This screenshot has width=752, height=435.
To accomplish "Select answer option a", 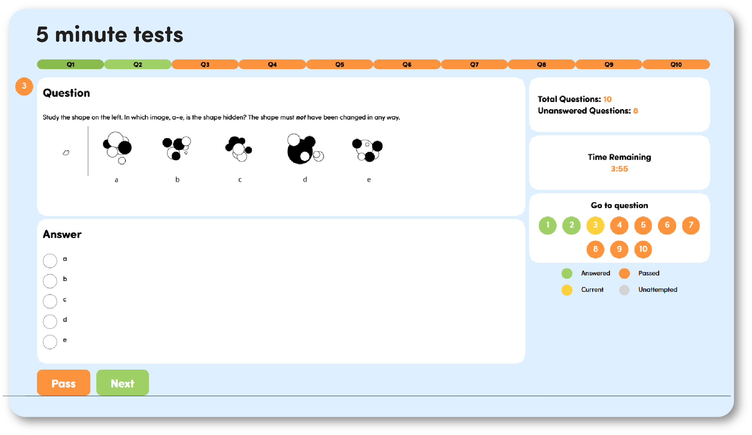I will (x=49, y=260).
